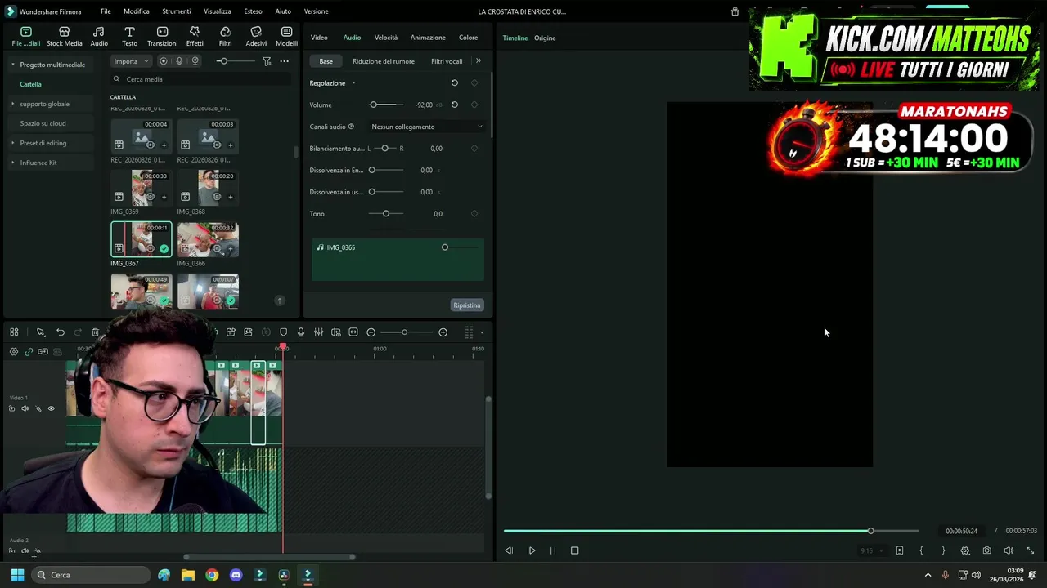Zoom in the timeline with plus button
The height and width of the screenshot is (588, 1047).
pyautogui.click(x=443, y=332)
